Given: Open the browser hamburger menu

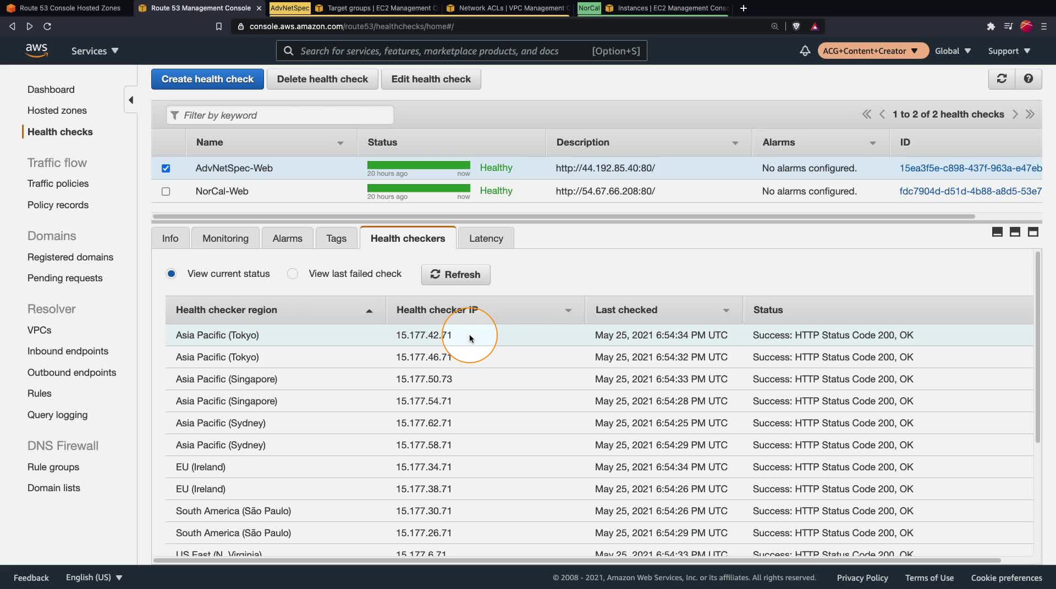Looking at the screenshot, I should coord(1043,26).
